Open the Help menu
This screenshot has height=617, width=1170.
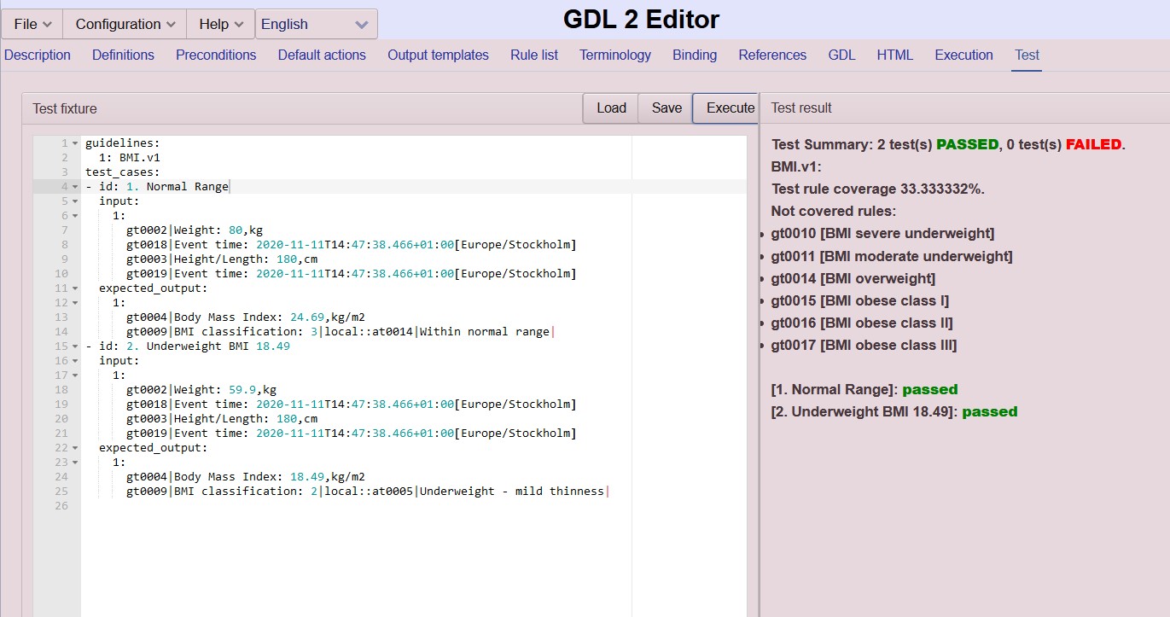[x=219, y=24]
